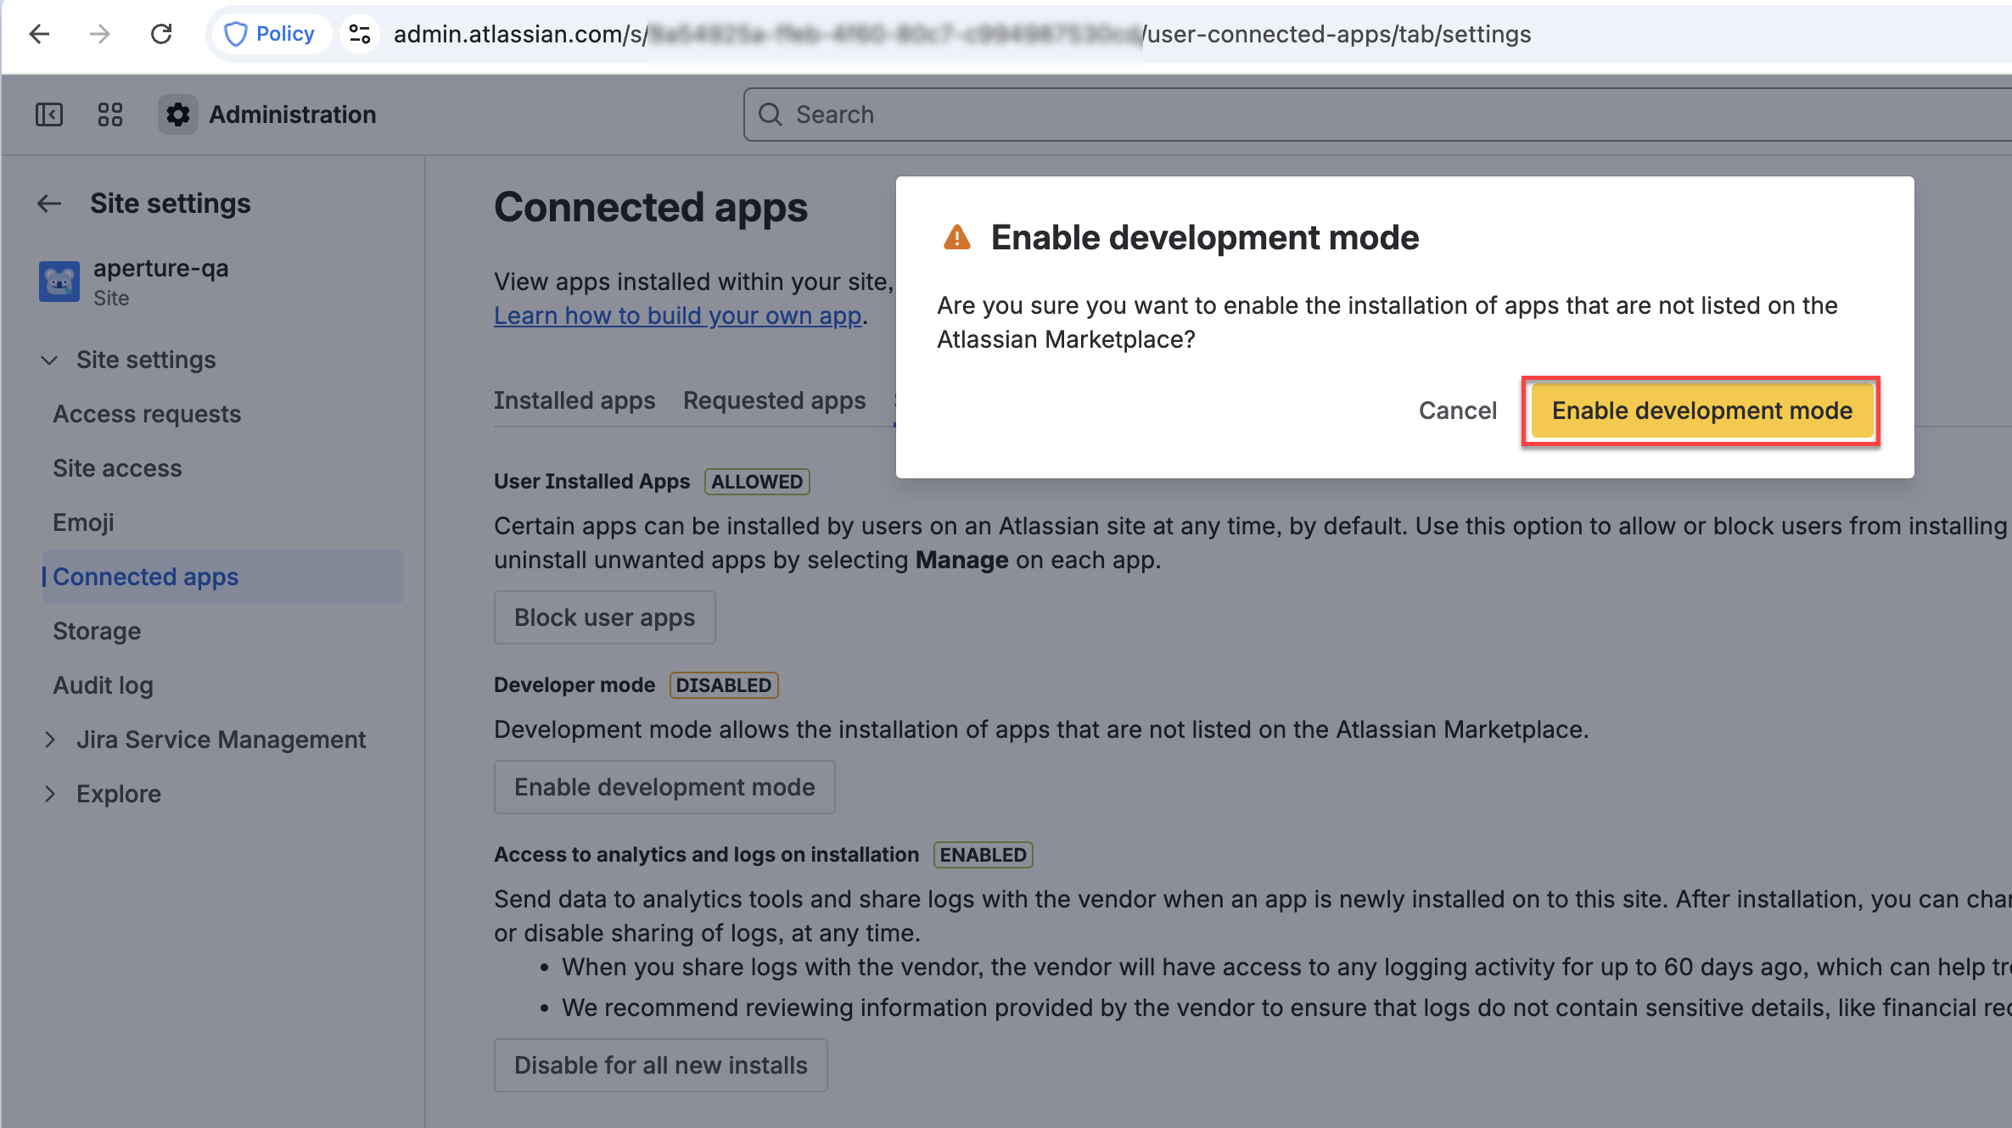Switch to Installed apps tab
Screen dimensions: 2012x1128
coord(574,400)
